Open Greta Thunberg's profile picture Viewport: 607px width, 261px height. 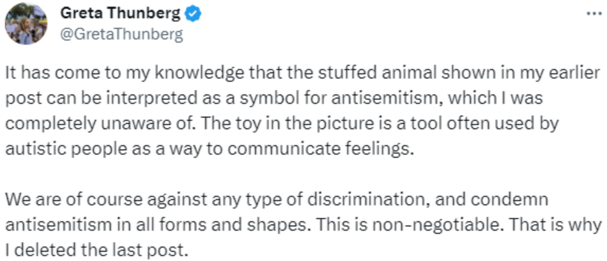pos(26,24)
